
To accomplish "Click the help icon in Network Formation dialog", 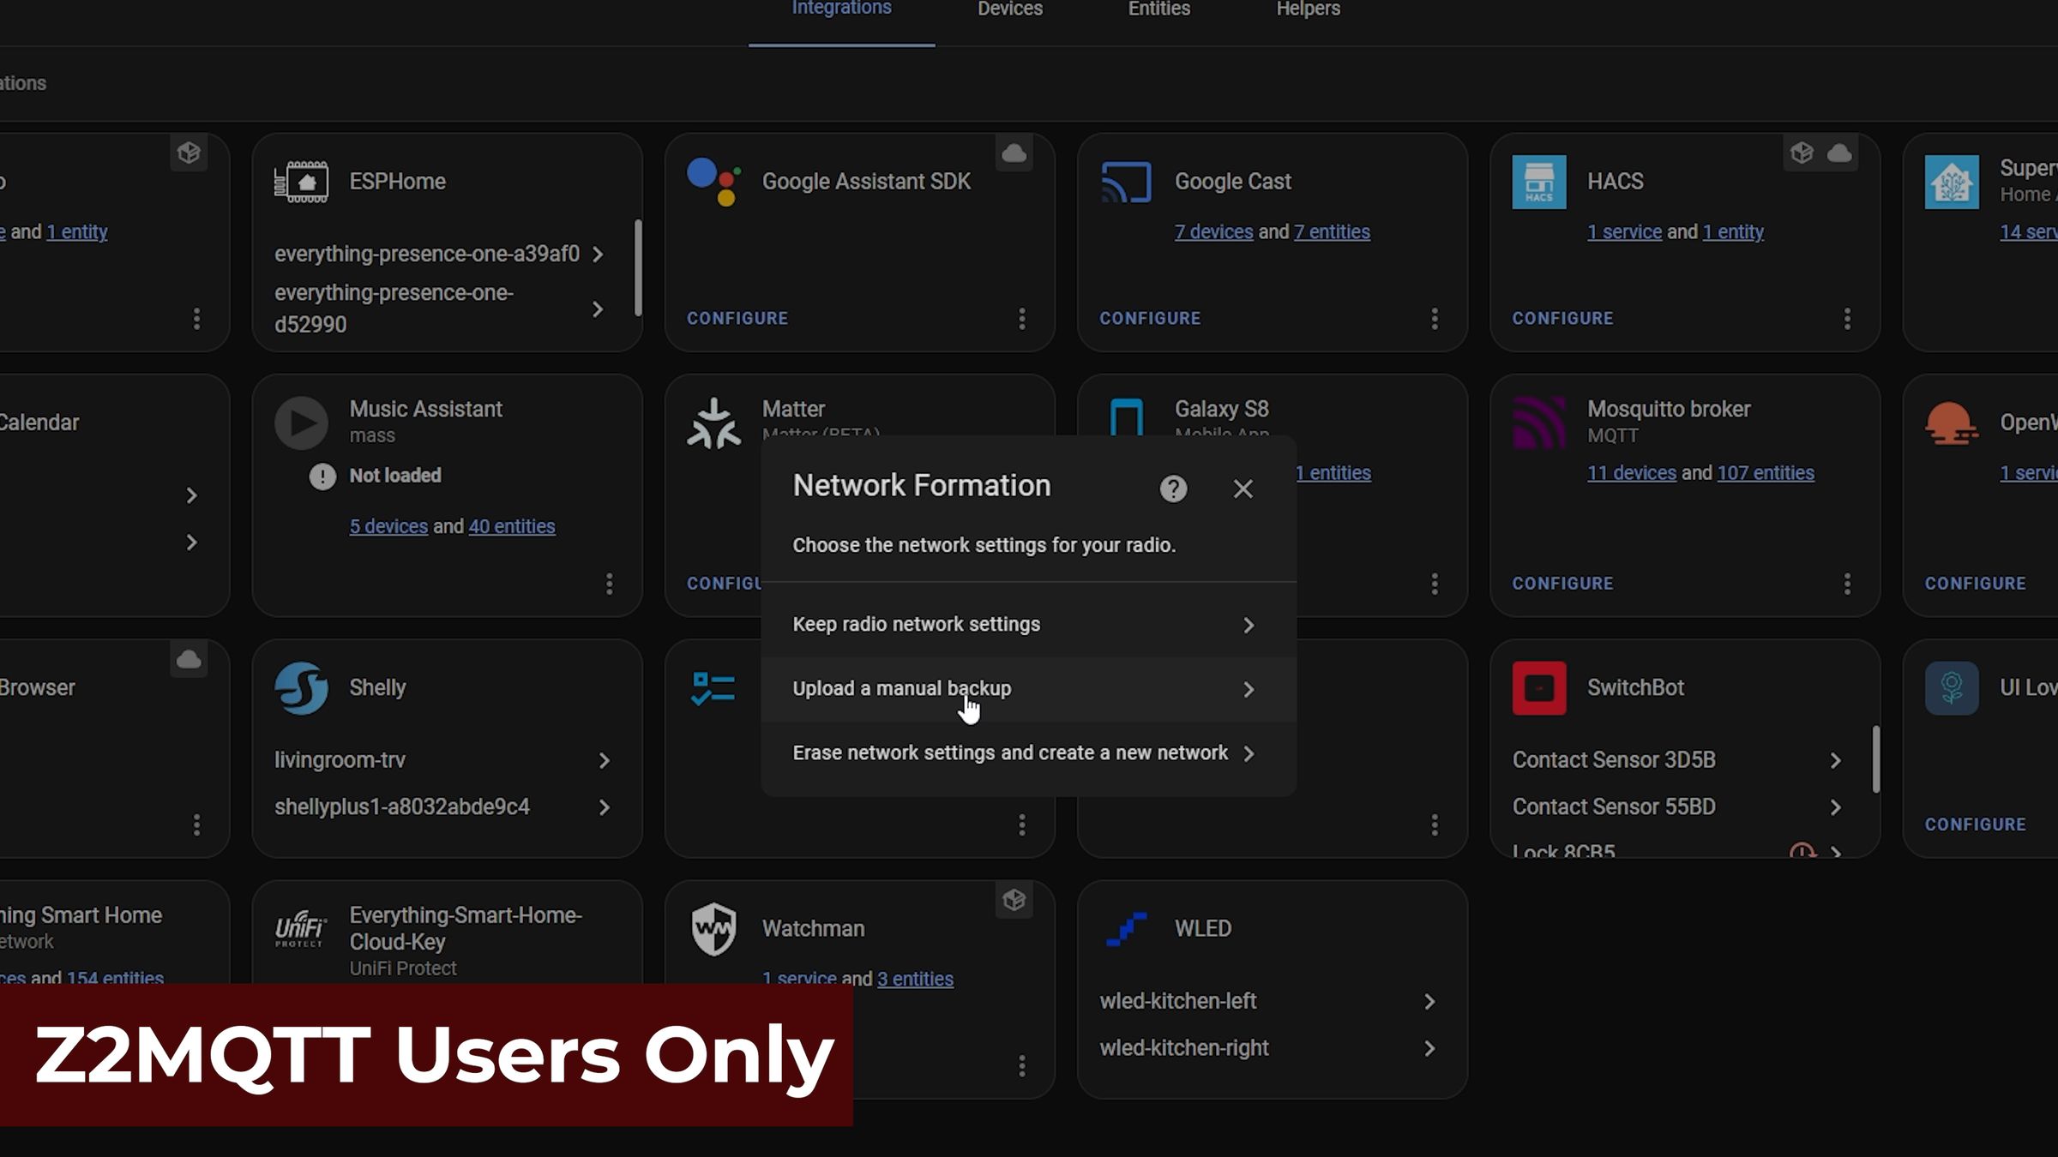I will [x=1173, y=489].
